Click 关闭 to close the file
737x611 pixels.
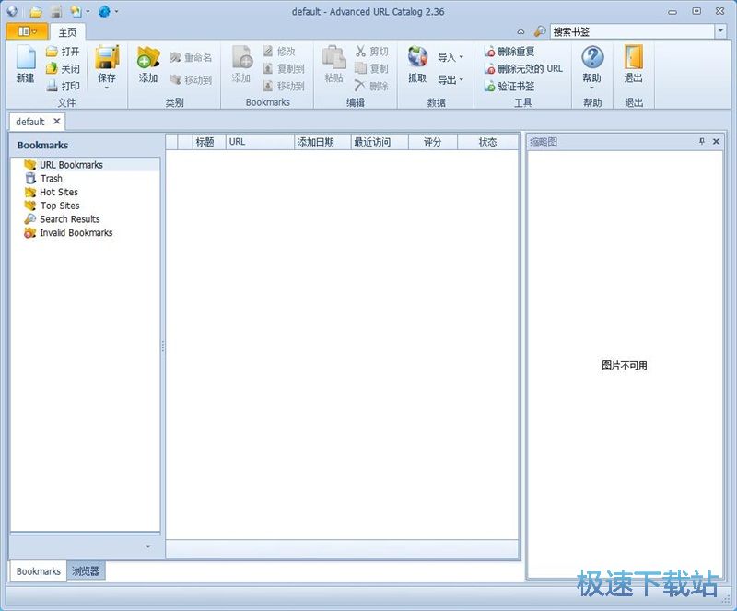63,69
